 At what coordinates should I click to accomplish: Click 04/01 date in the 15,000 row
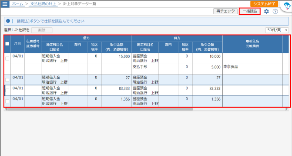coord(18,56)
